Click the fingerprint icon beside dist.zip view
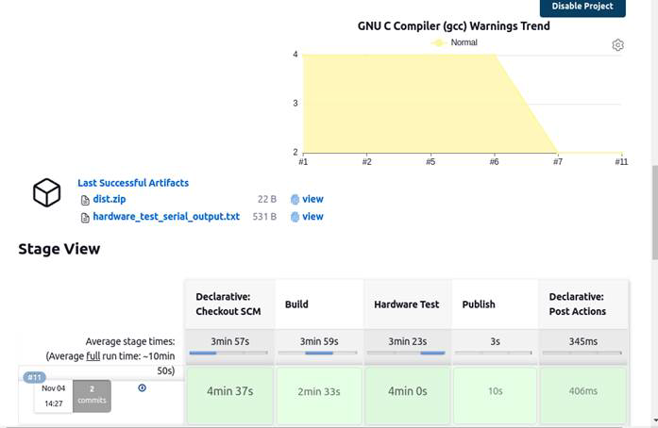 coord(295,200)
